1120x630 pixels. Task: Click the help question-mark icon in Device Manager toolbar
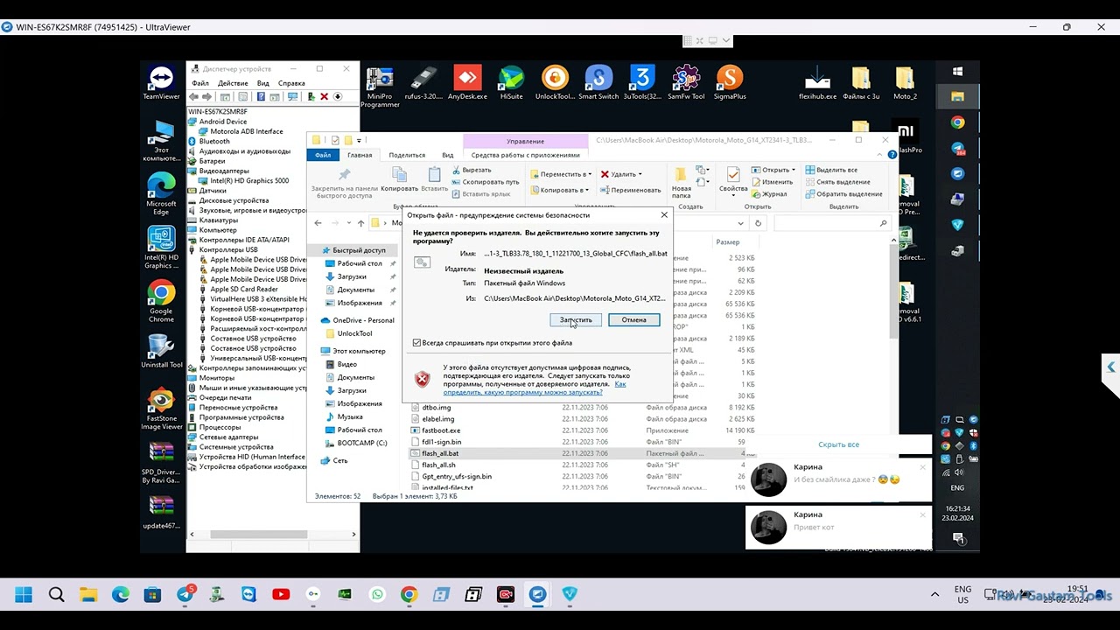coord(261,96)
